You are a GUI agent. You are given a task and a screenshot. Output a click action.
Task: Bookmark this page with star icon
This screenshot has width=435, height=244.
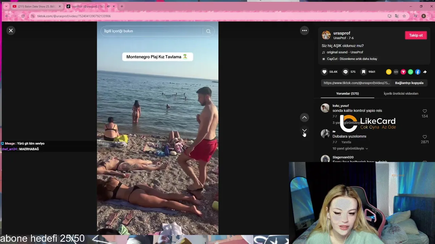point(404,16)
